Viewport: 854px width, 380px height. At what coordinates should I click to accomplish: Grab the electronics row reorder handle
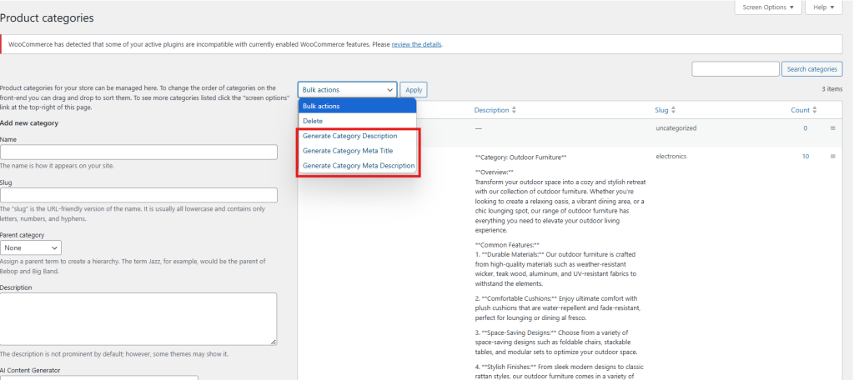[832, 156]
